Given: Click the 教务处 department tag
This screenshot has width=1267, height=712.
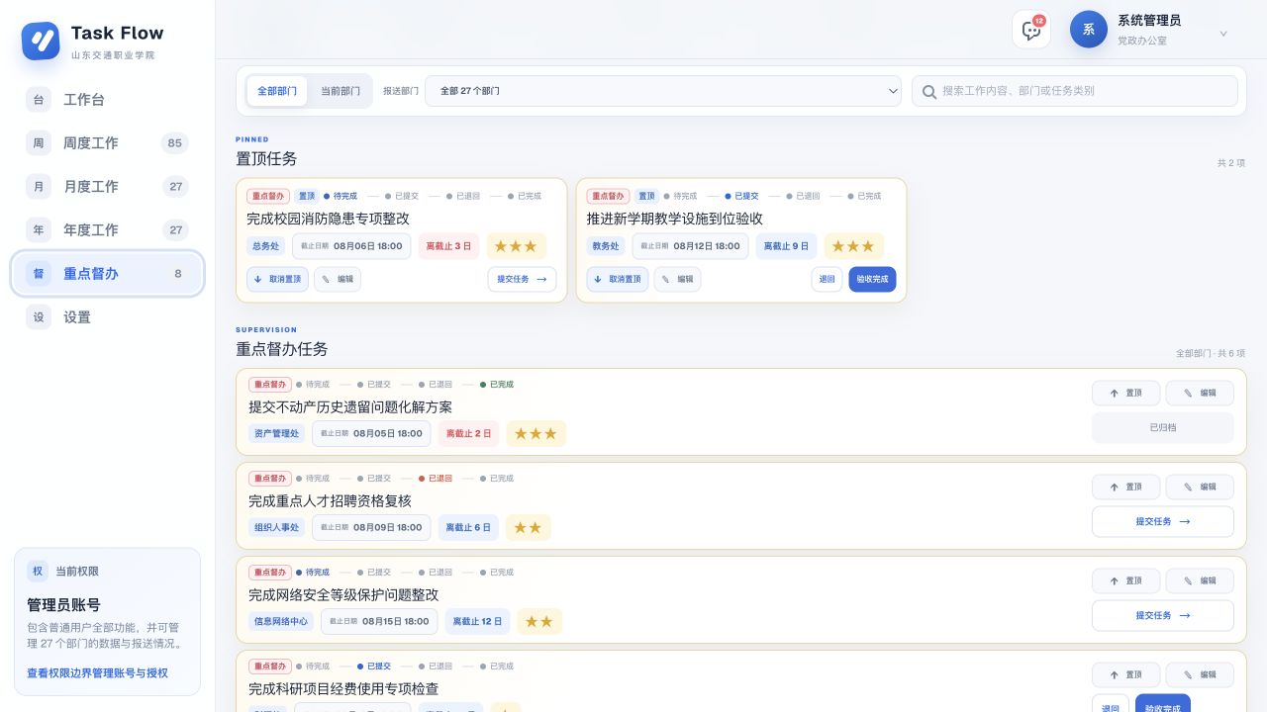Looking at the screenshot, I should [x=606, y=246].
